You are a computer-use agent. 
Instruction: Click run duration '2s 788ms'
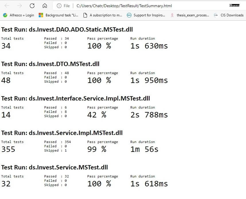click(x=149, y=115)
